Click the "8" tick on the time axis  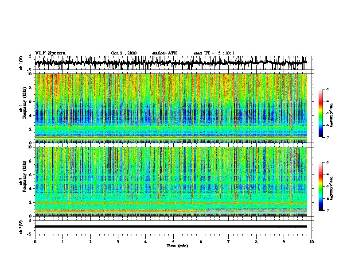[256, 242]
